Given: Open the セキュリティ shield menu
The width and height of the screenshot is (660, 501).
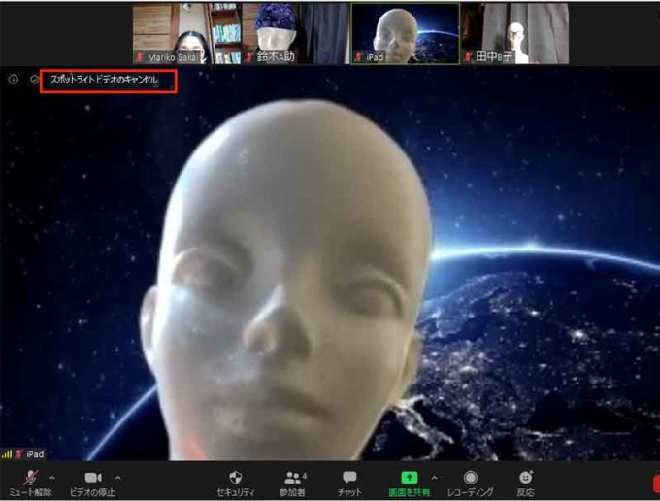Looking at the screenshot, I should click(x=235, y=484).
